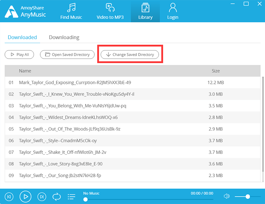
Task: Switch to the Downloading tab
Action: coord(64,37)
